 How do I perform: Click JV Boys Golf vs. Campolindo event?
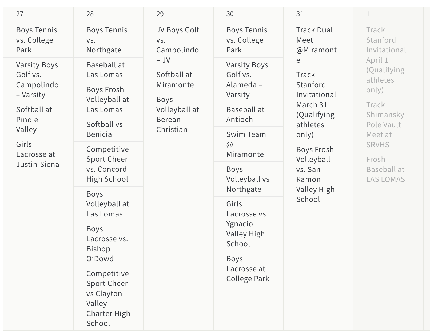177,45
